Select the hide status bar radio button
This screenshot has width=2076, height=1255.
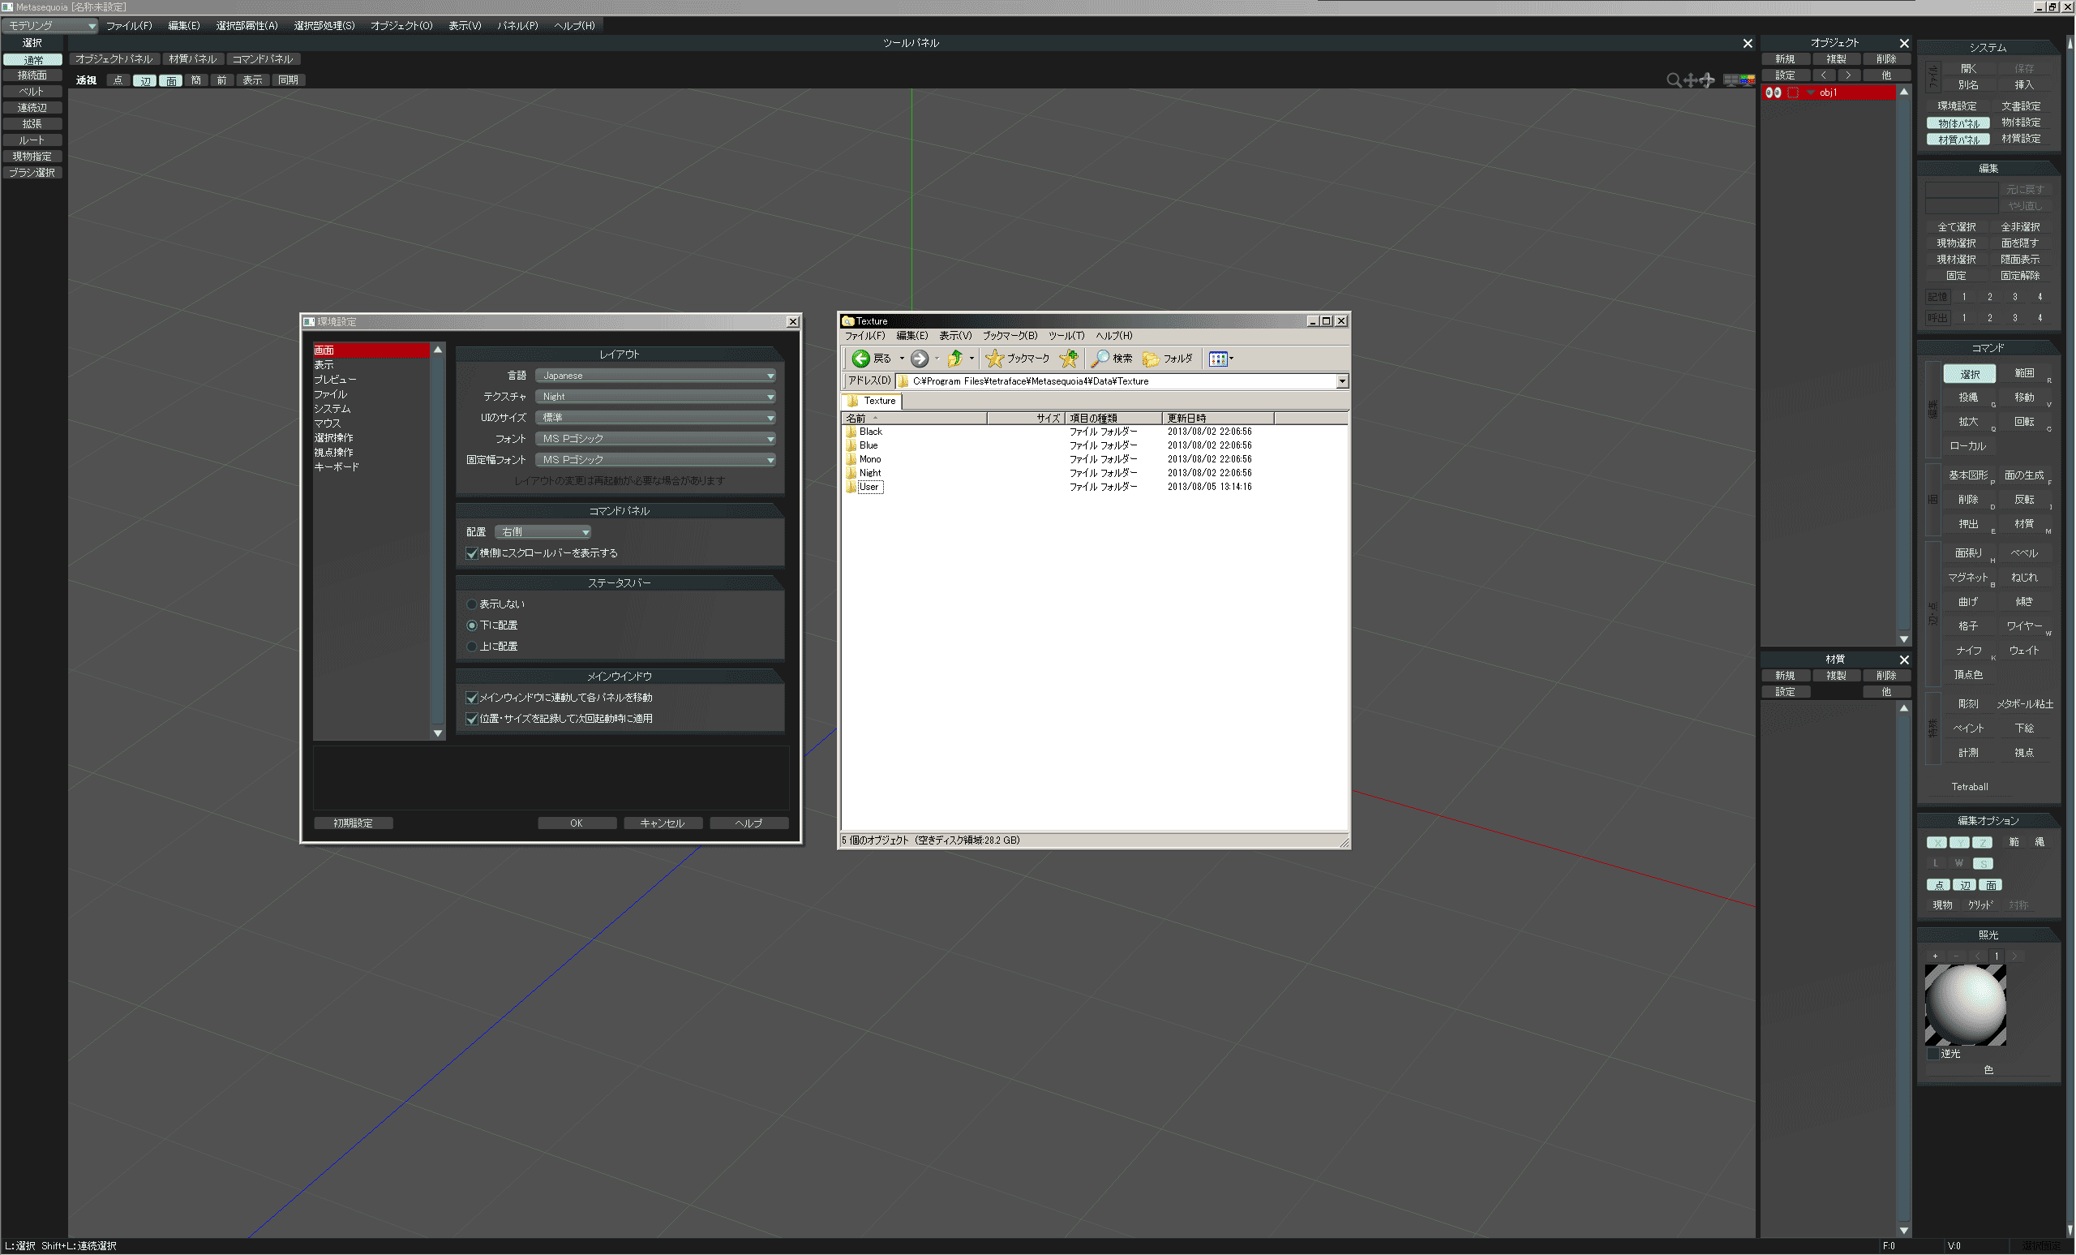472,604
